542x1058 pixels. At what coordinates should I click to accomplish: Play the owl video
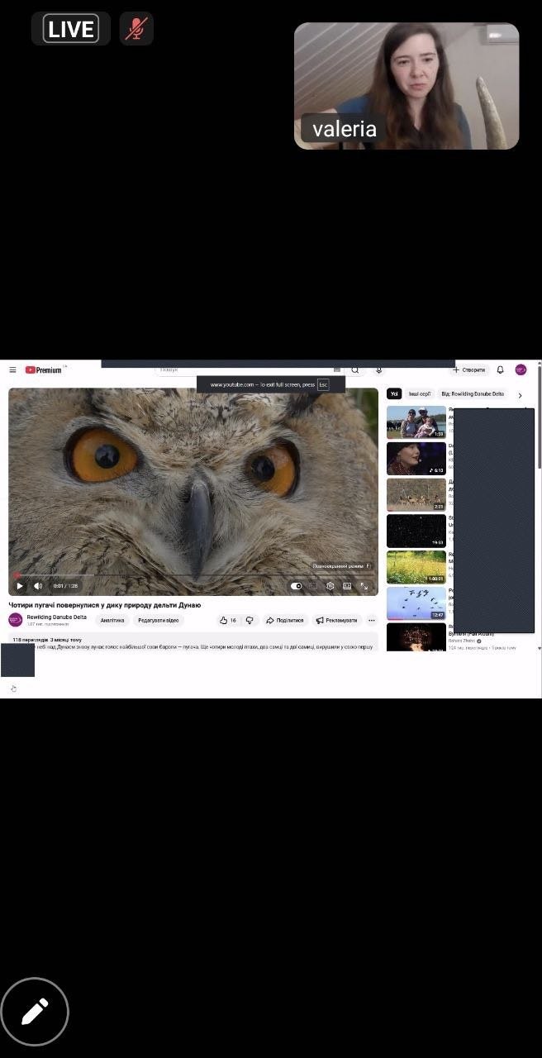pyautogui.click(x=20, y=586)
